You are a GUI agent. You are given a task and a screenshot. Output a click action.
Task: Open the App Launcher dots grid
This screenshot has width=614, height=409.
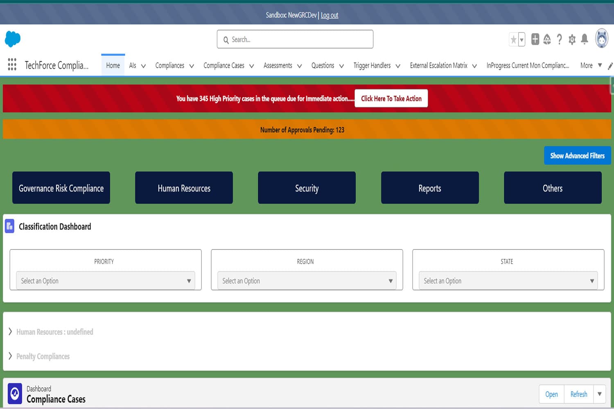[x=12, y=64]
